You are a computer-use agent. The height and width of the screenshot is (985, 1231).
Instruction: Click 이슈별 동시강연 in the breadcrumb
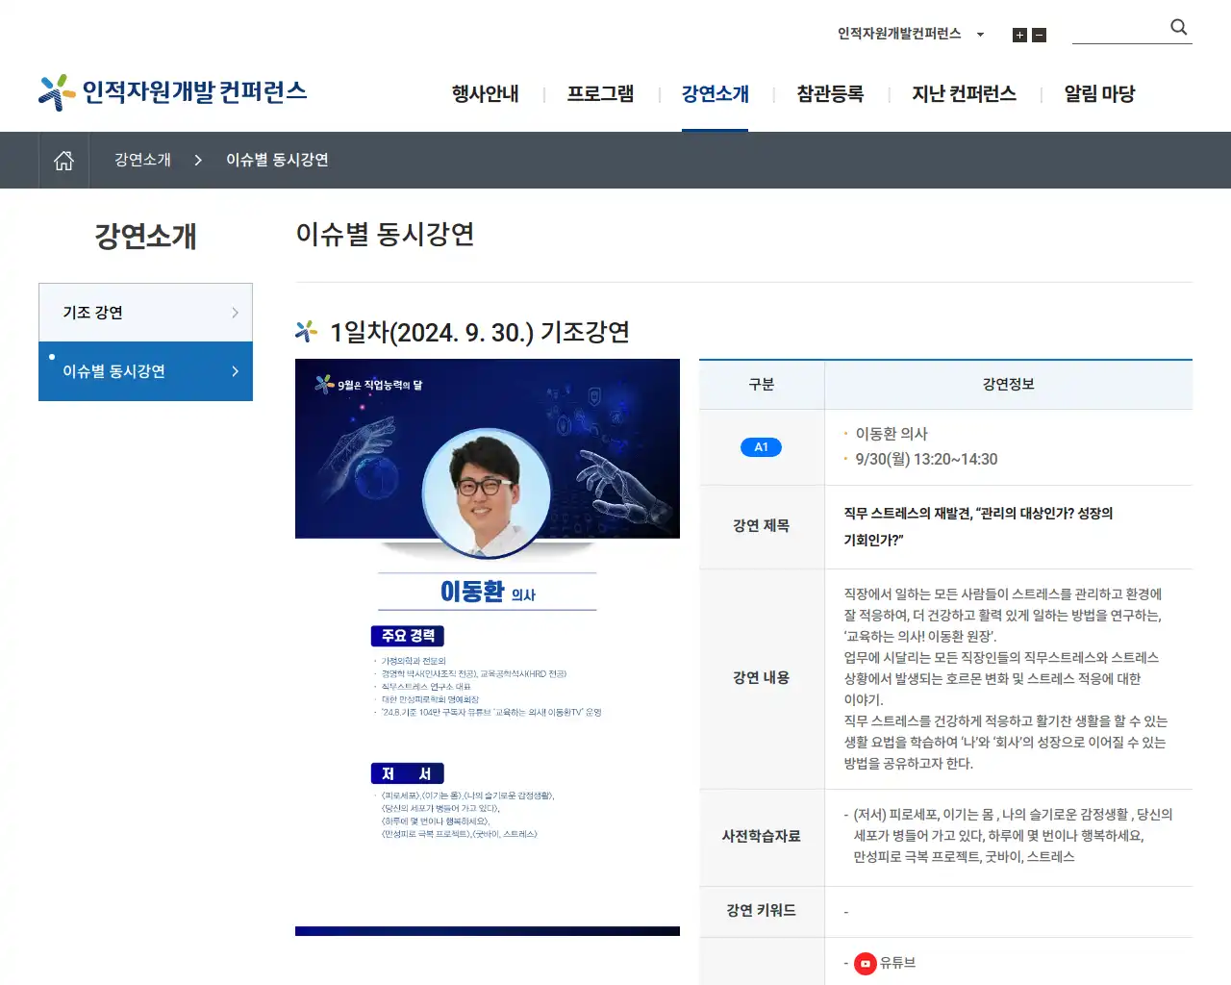click(277, 161)
